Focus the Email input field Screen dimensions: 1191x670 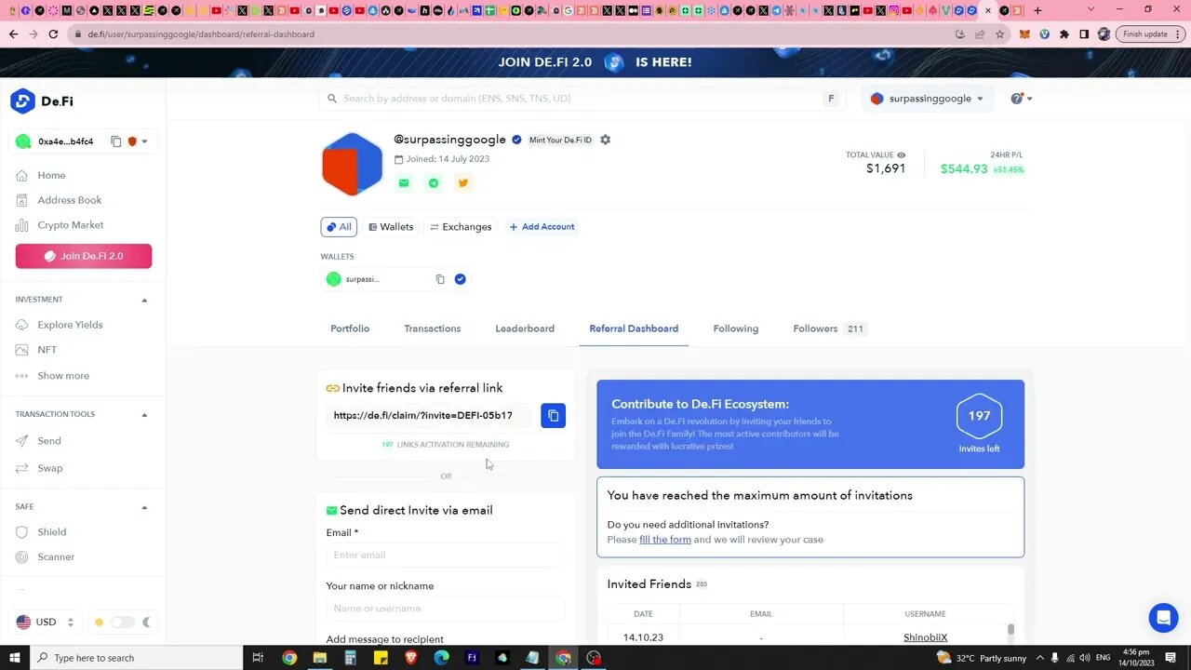(x=446, y=556)
